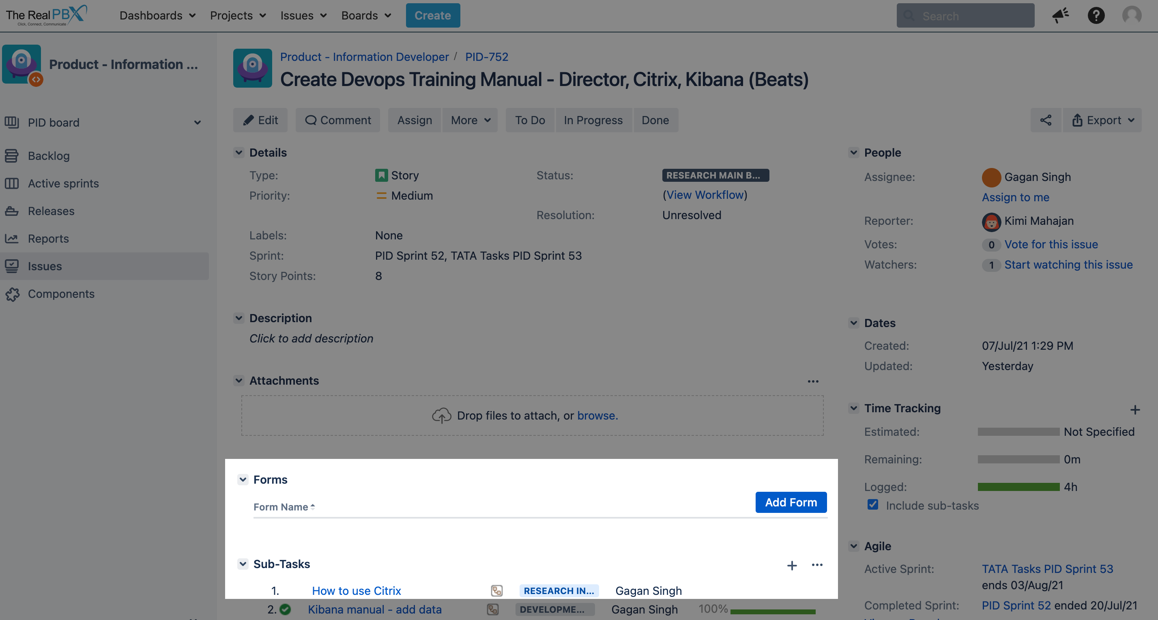Collapse the Agile section
The image size is (1158, 620).
point(854,546)
